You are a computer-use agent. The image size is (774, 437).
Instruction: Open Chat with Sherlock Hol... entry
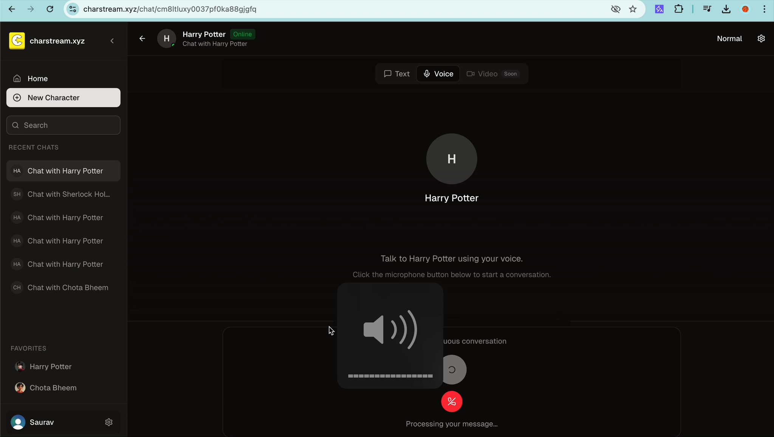click(x=63, y=194)
